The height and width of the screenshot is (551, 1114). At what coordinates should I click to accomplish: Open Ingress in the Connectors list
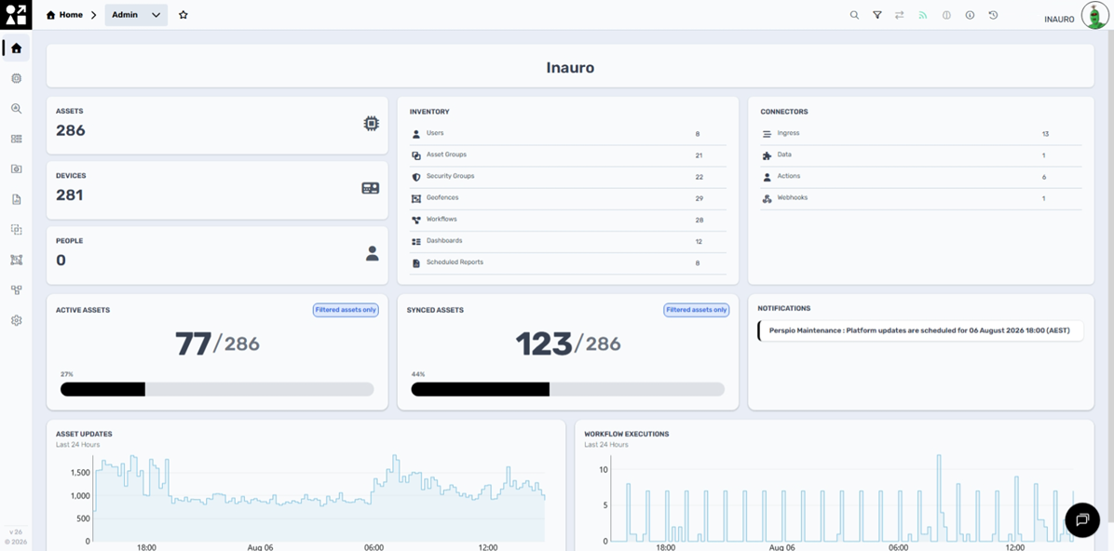(x=921, y=133)
